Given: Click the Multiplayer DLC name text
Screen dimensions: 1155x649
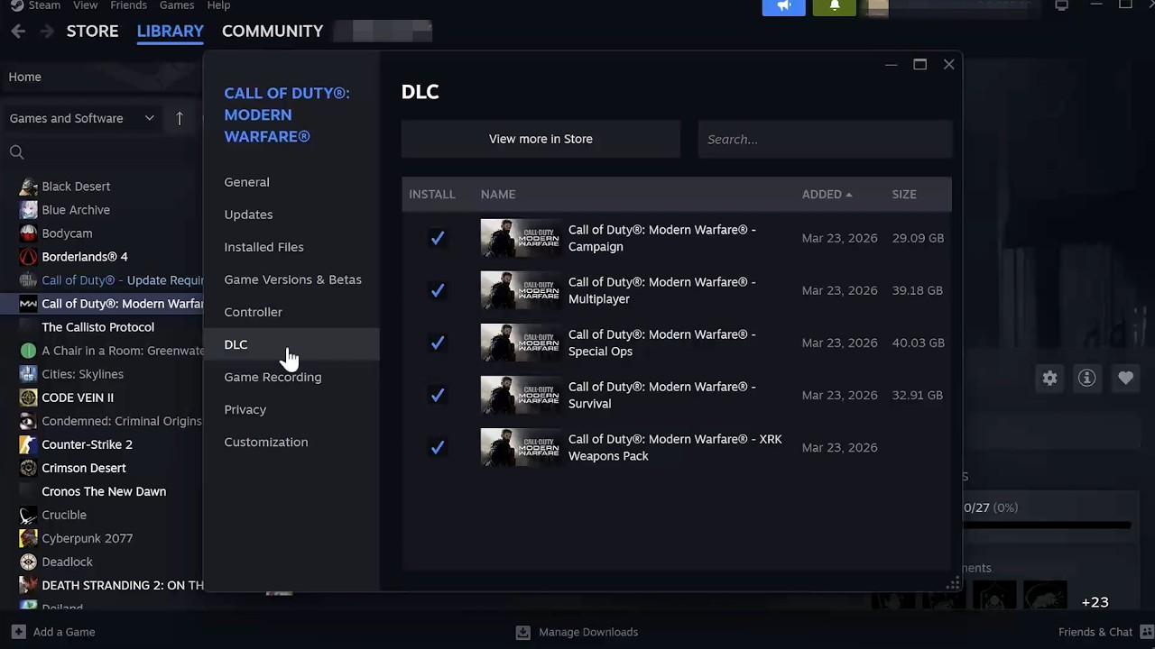Looking at the screenshot, I should pyautogui.click(x=662, y=290).
